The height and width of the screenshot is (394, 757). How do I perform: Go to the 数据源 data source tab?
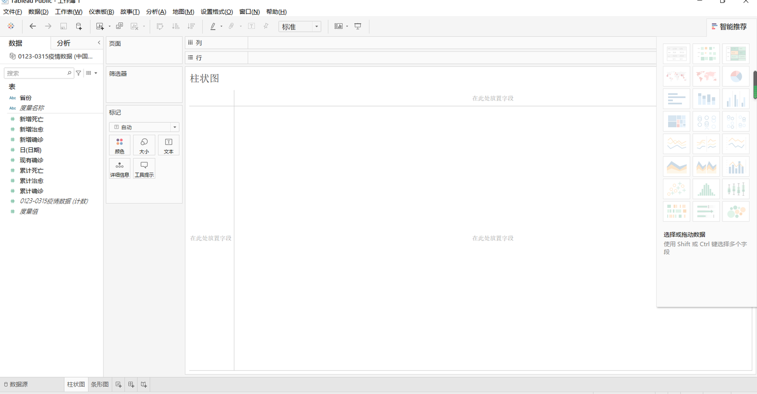pyautogui.click(x=16, y=385)
